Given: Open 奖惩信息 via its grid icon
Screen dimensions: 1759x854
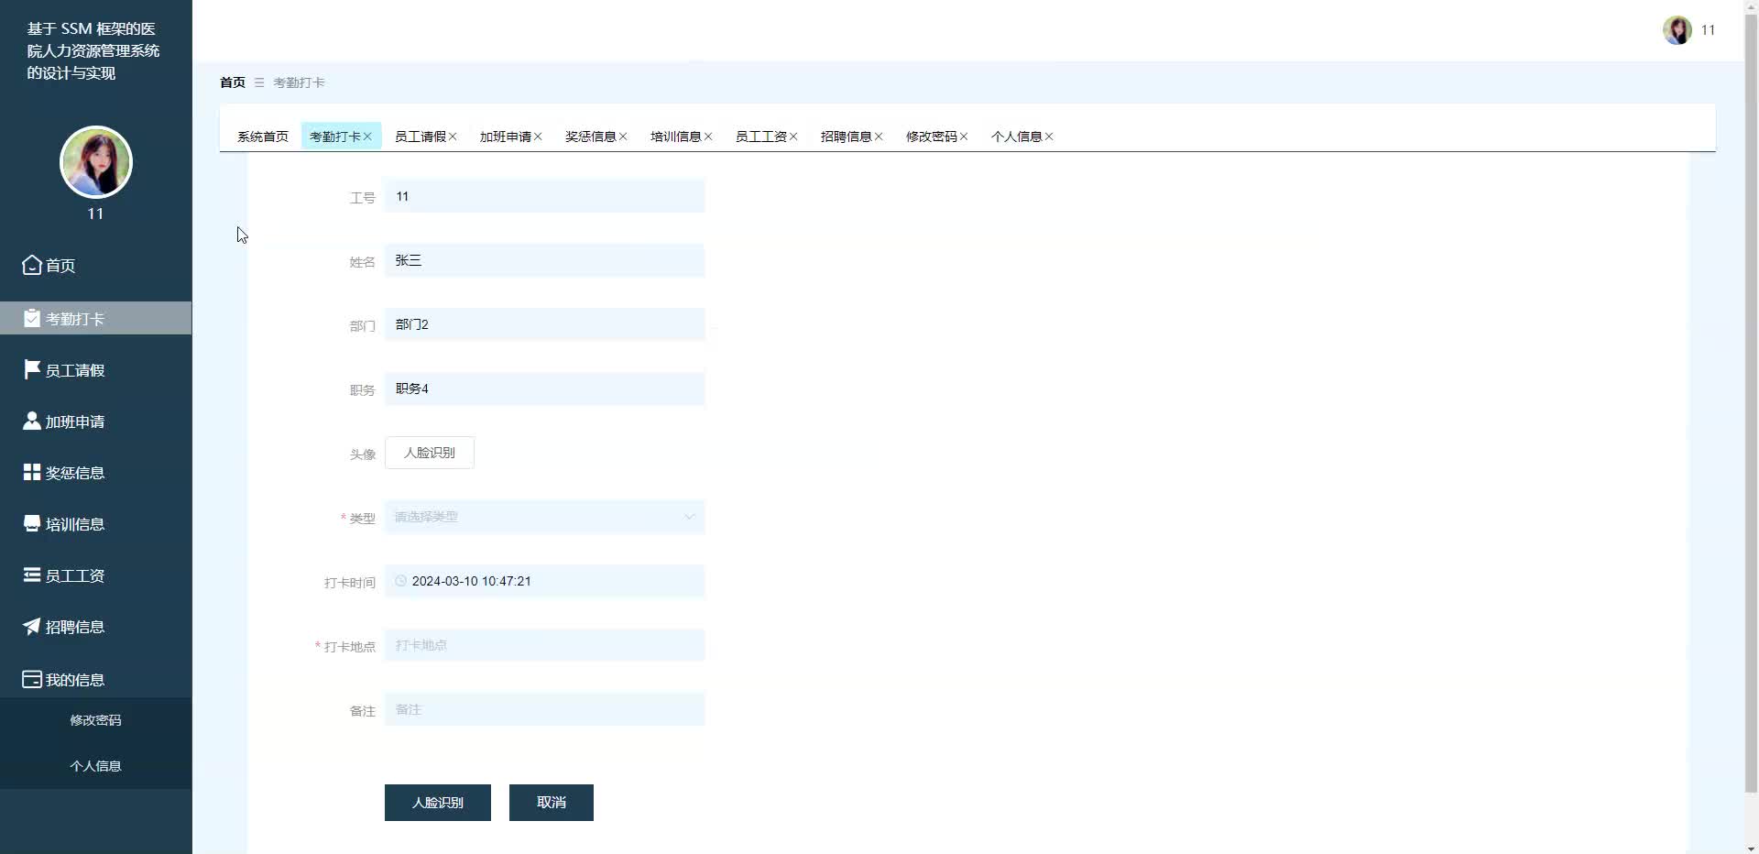Looking at the screenshot, I should click(x=30, y=472).
